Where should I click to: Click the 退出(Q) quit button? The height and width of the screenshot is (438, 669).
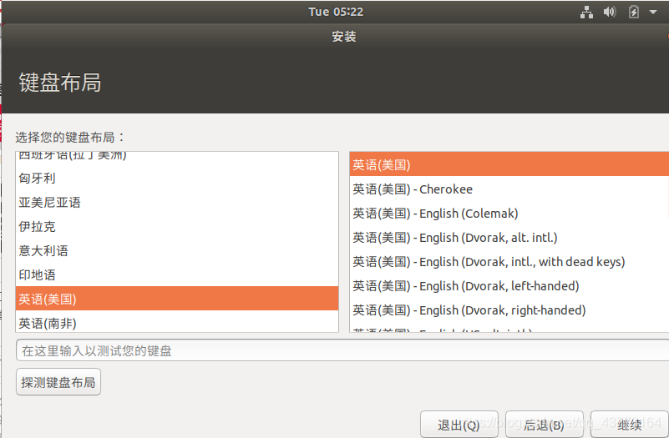pos(459,425)
